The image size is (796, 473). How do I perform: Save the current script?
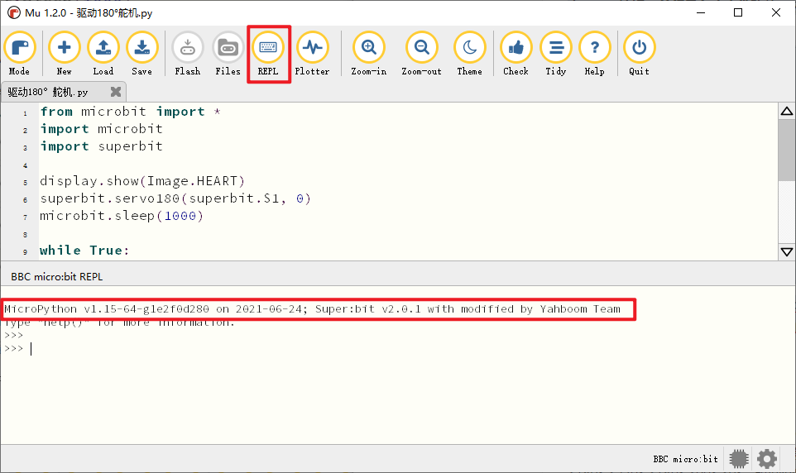[x=142, y=54]
